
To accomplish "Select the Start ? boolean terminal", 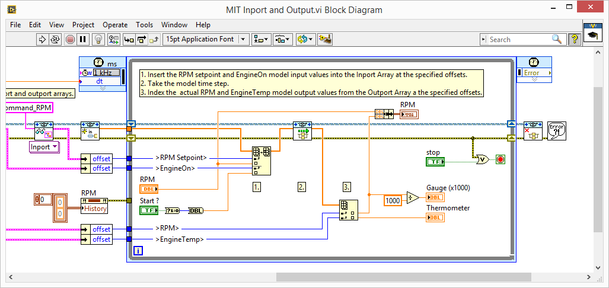I will [x=149, y=210].
